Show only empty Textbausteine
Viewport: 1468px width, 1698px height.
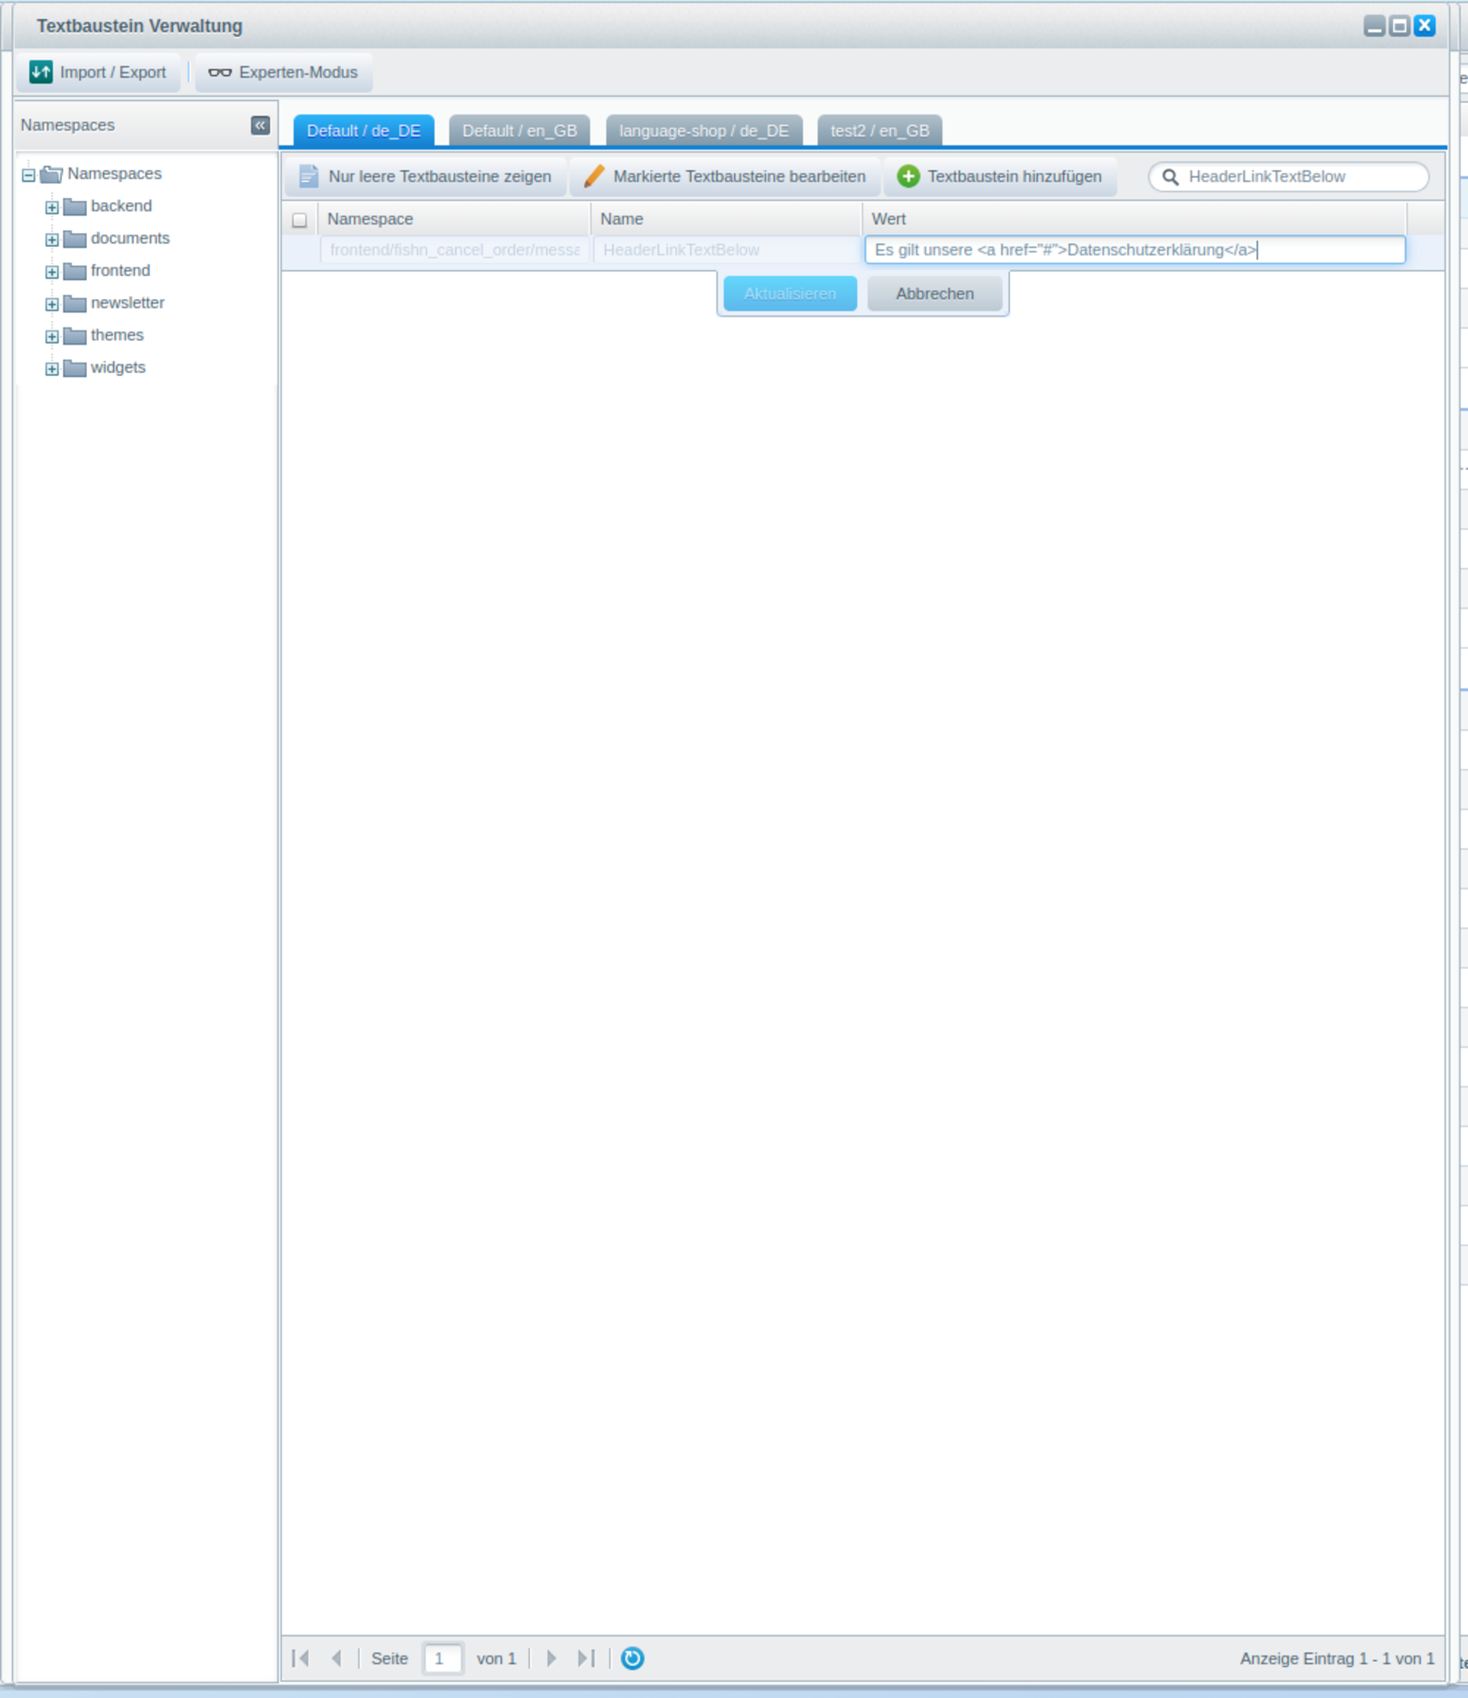point(425,176)
